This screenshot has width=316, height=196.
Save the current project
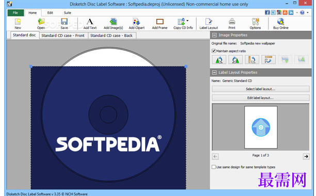click(65, 24)
